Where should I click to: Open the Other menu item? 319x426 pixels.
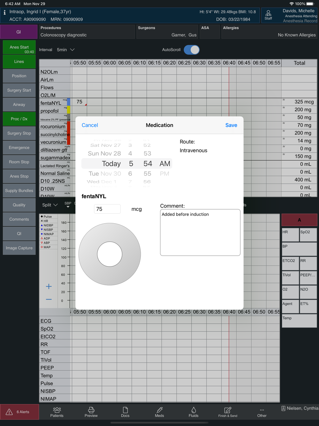point(262,412)
